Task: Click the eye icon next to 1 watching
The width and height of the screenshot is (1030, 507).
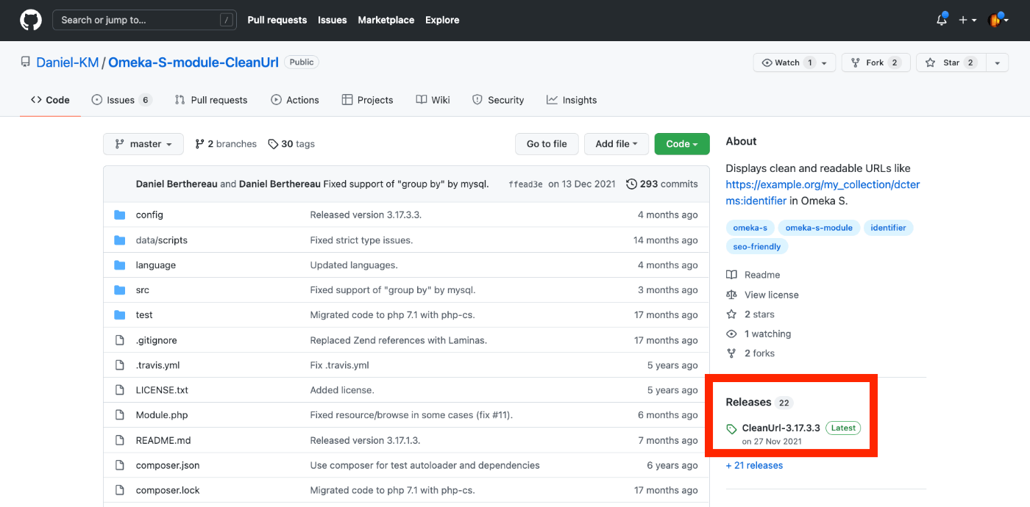Action: click(x=731, y=334)
